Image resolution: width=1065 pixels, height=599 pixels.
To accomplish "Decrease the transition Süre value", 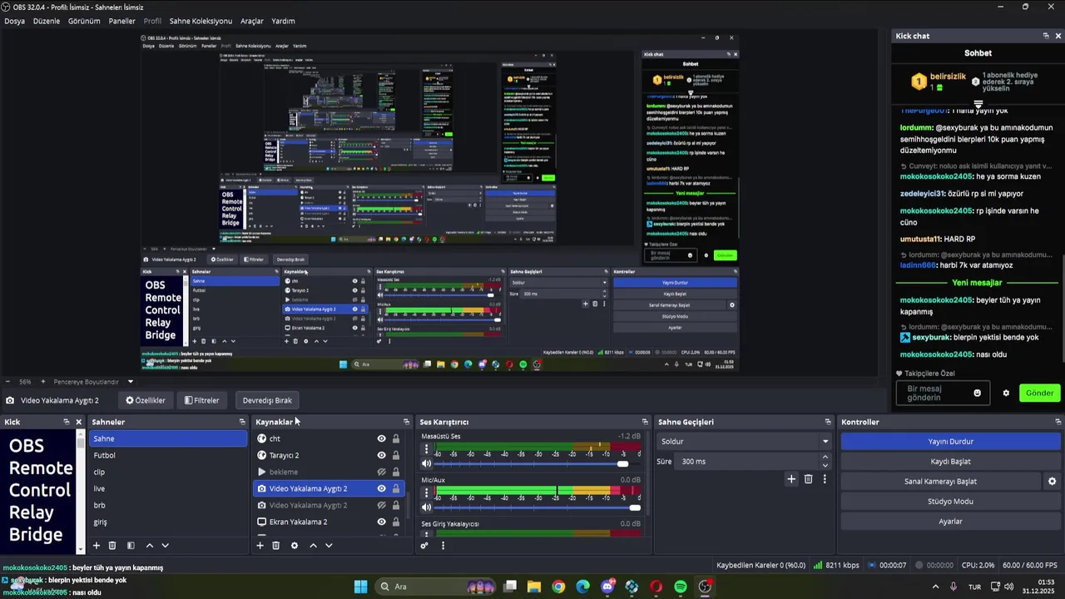I will pyautogui.click(x=825, y=465).
